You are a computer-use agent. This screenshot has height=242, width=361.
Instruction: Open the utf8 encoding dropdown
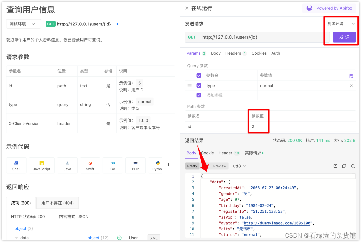click(x=239, y=166)
